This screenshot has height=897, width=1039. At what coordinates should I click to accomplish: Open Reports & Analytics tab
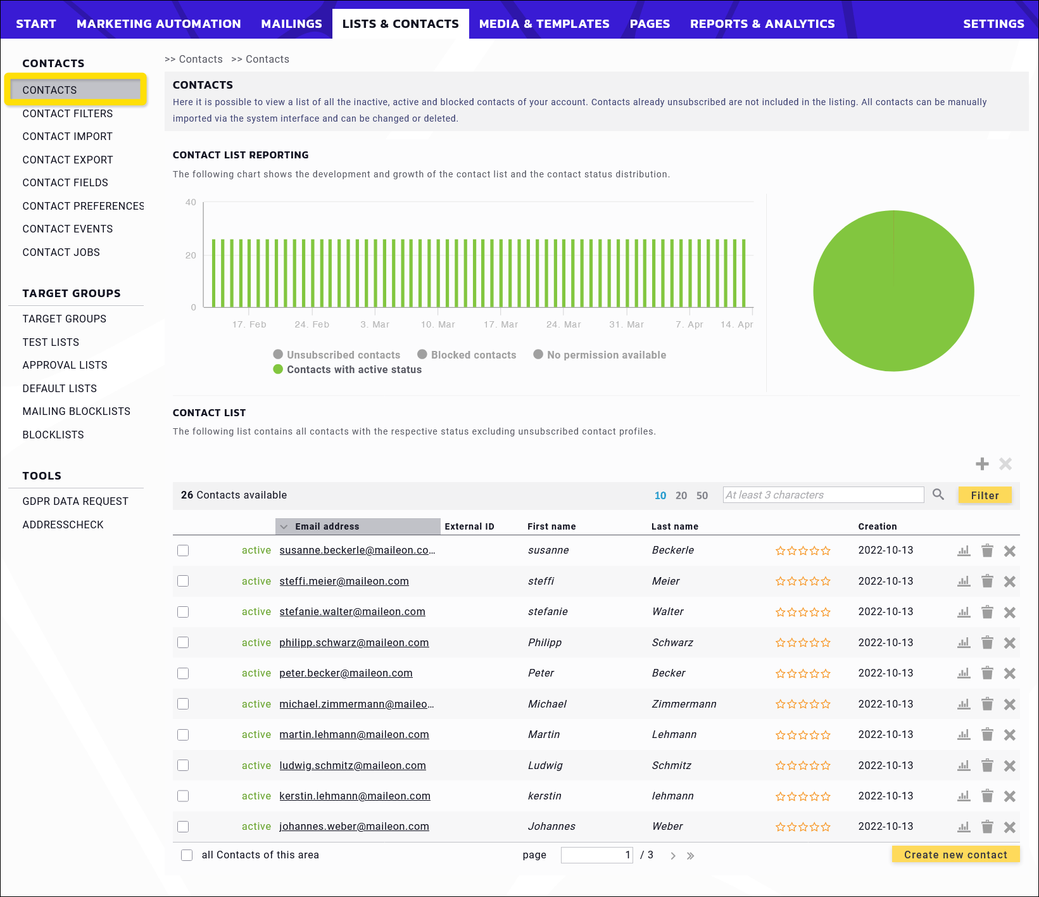[762, 23]
